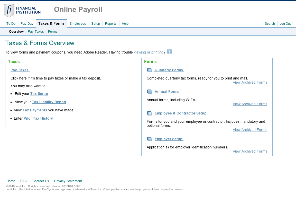
Task: Click the Employer Setup document icon
Action: pyautogui.click(x=150, y=139)
